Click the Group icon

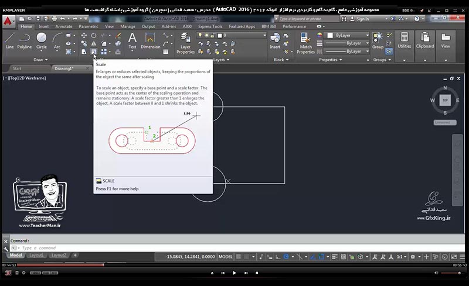[x=378, y=40]
